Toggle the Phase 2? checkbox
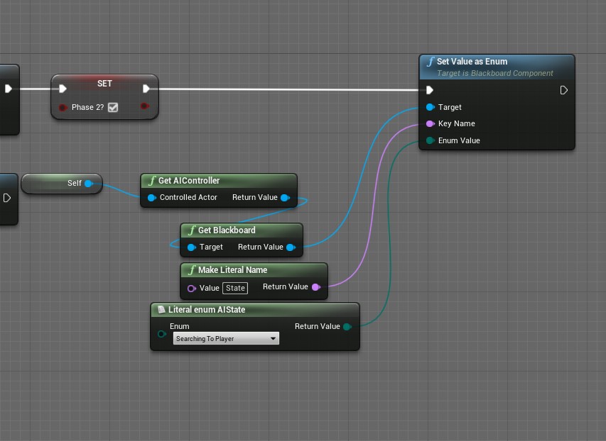Viewport: 606px width, 441px height. pos(112,108)
